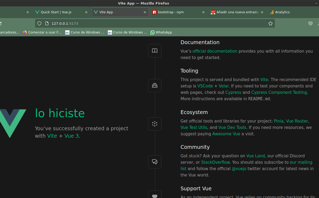Screen dimensions: 319x198
Task: Click the Vue 3 link under lo hiciste
Action: [x=71, y=136]
